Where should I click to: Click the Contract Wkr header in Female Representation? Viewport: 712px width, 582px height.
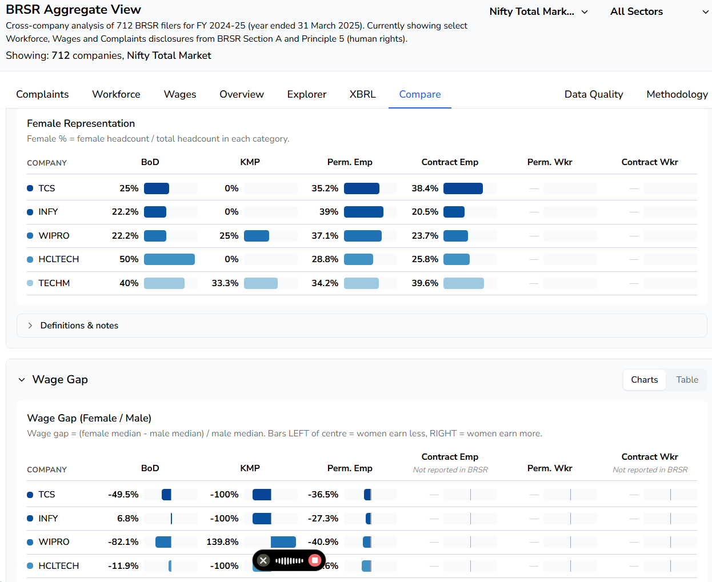pyautogui.click(x=650, y=162)
